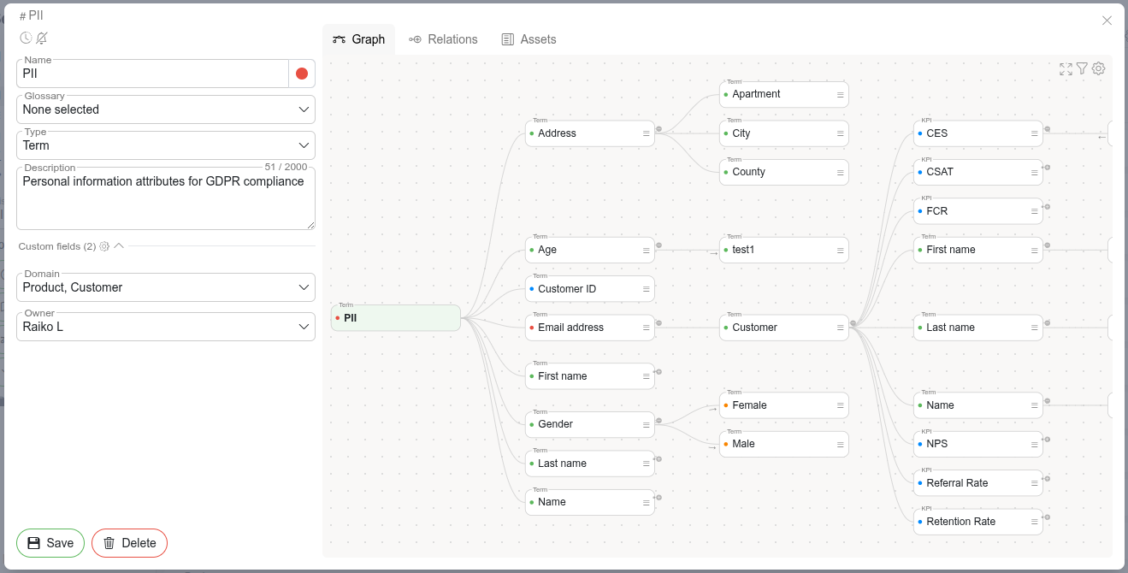Open the graph filter funnel
Viewport: 1128px width, 573px height.
[x=1082, y=68]
